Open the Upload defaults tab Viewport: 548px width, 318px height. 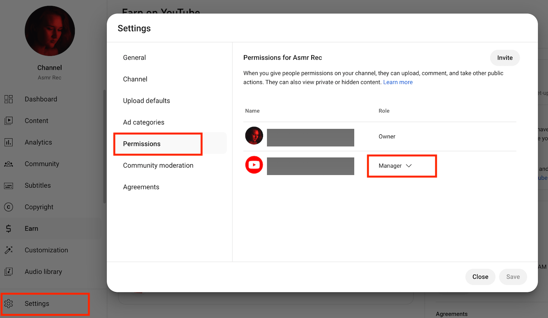146,101
